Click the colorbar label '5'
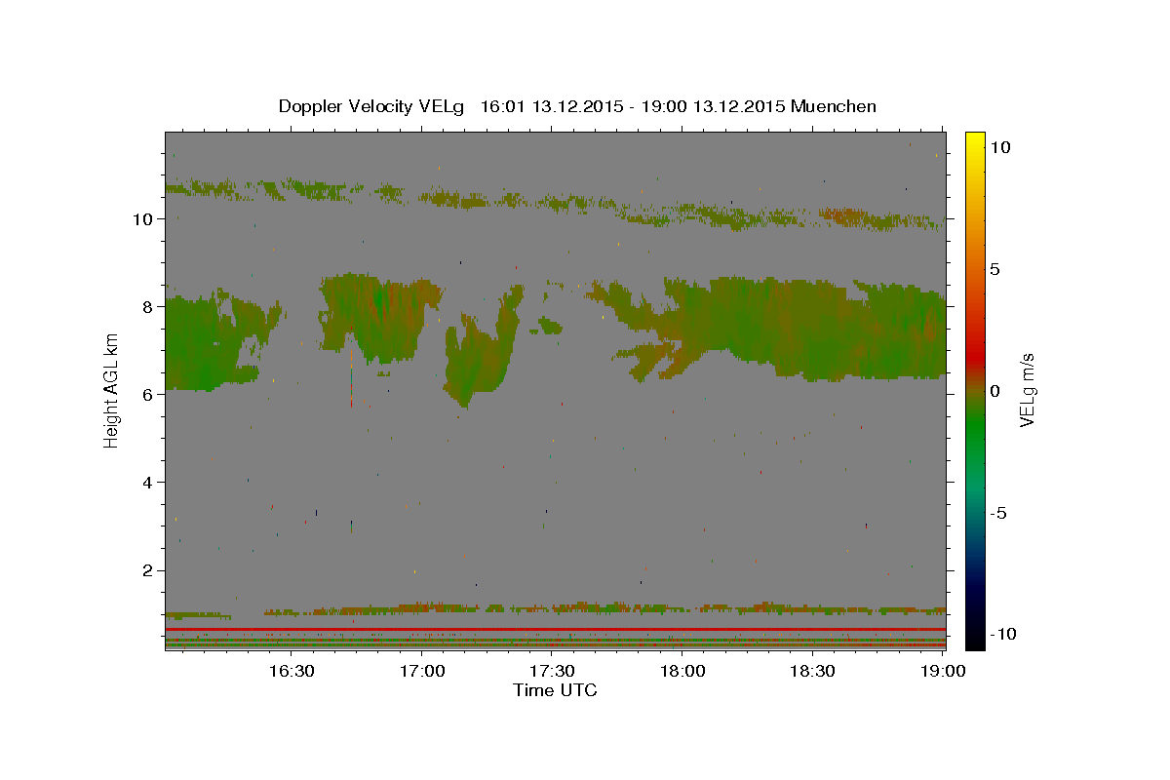 pos(994,269)
